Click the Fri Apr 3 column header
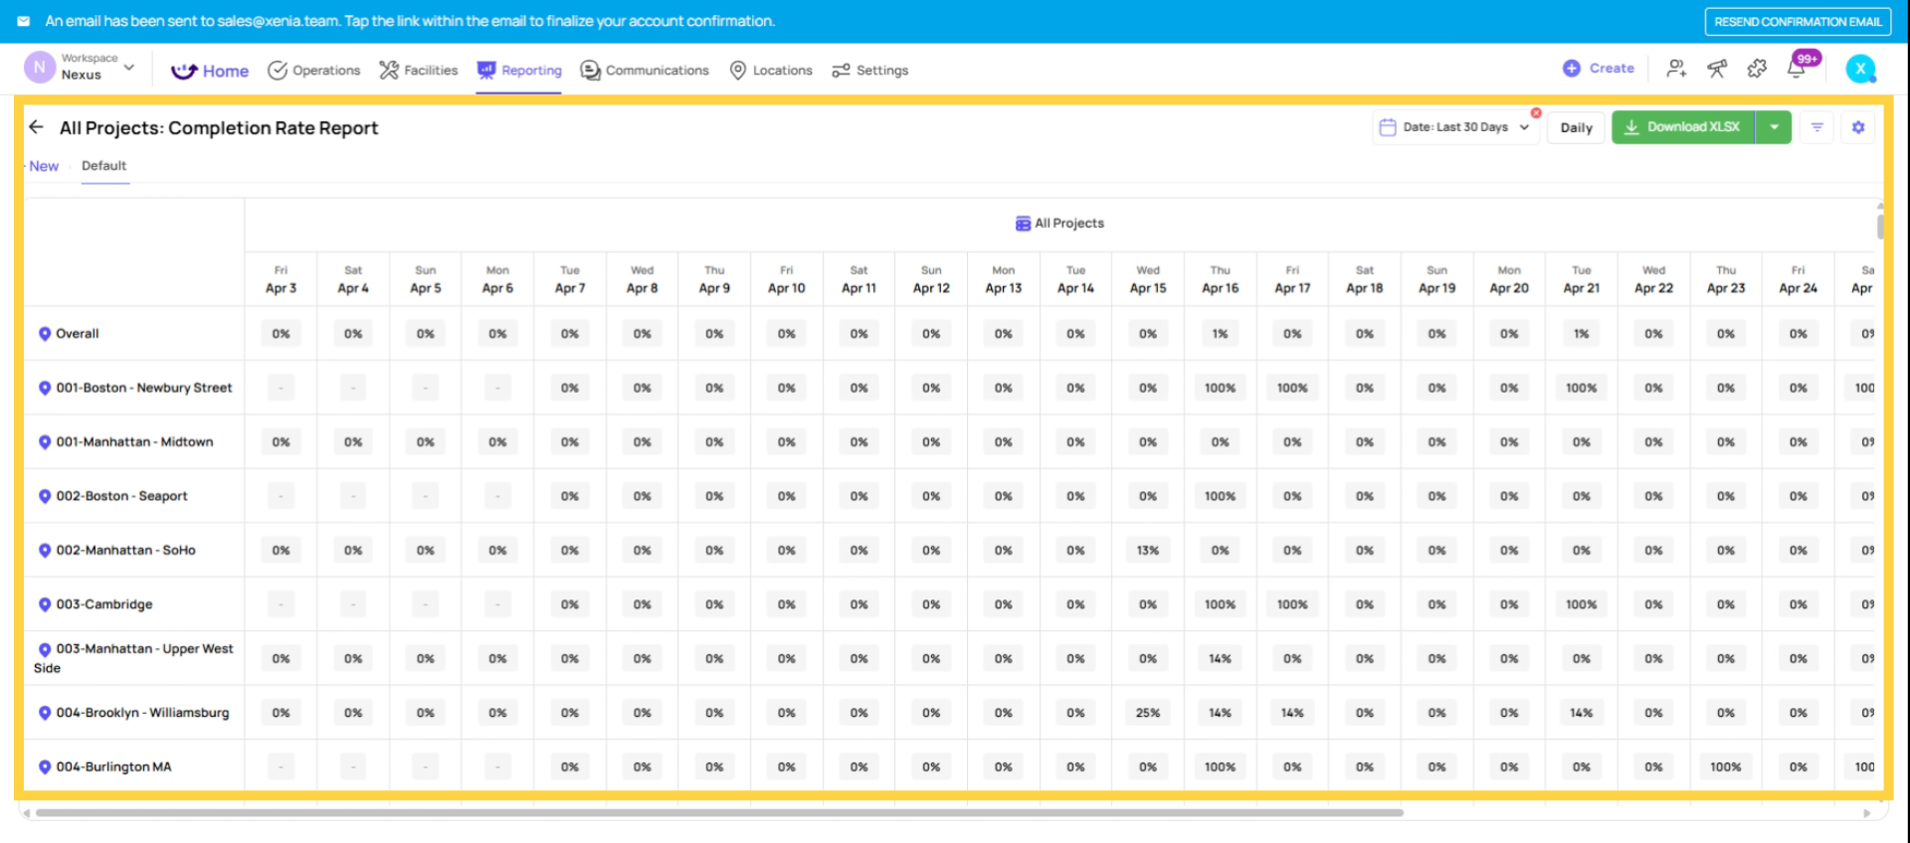This screenshot has height=843, width=1910. click(x=281, y=279)
